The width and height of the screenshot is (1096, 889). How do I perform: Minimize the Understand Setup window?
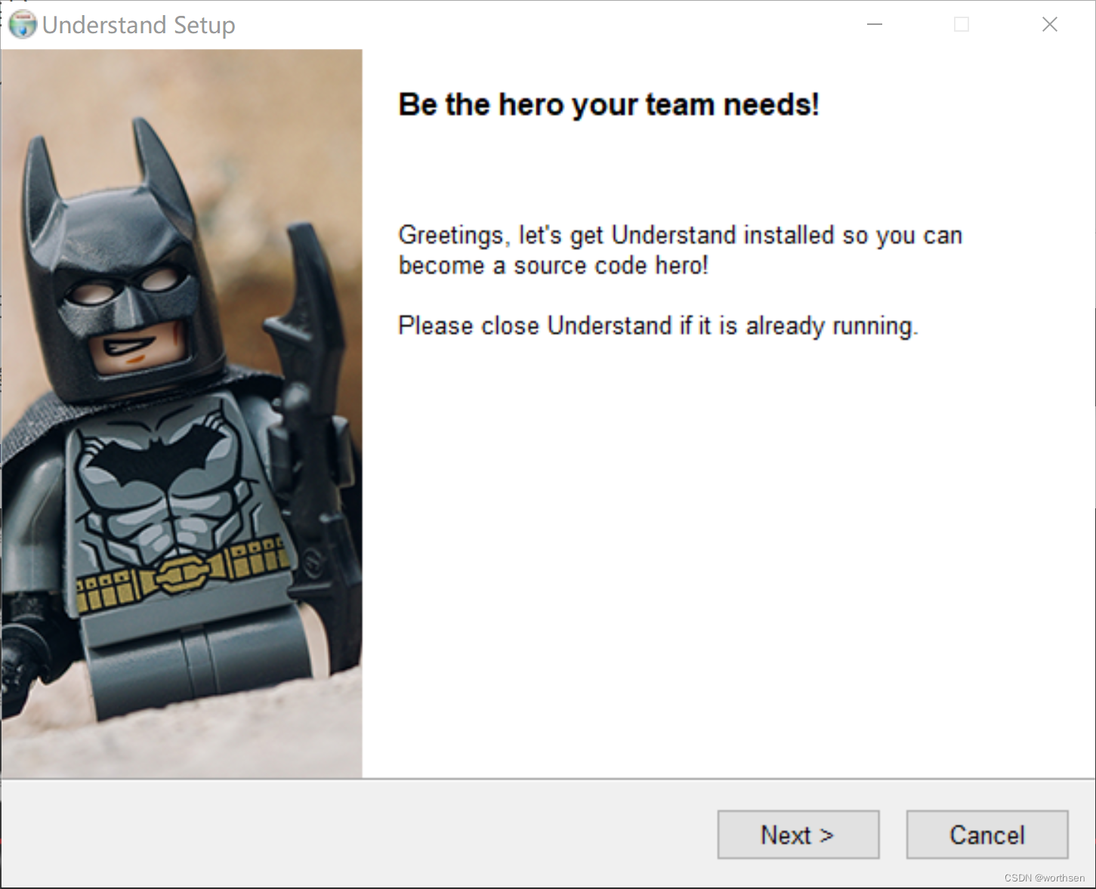tap(875, 25)
